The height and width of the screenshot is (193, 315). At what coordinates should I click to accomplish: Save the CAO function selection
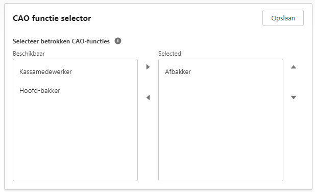click(283, 18)
